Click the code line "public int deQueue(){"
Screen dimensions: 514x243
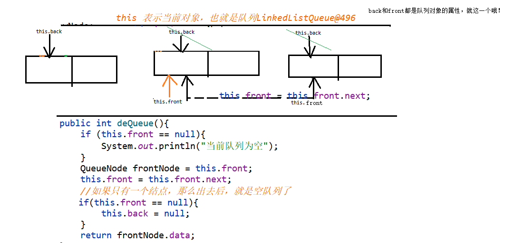pyautogui.click(x=114, y=123)
